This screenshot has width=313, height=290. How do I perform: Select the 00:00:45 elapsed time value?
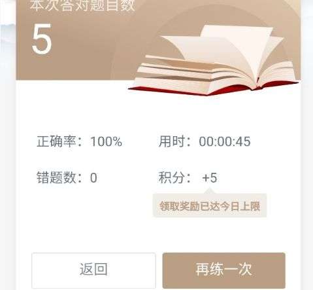click(225, 141)
